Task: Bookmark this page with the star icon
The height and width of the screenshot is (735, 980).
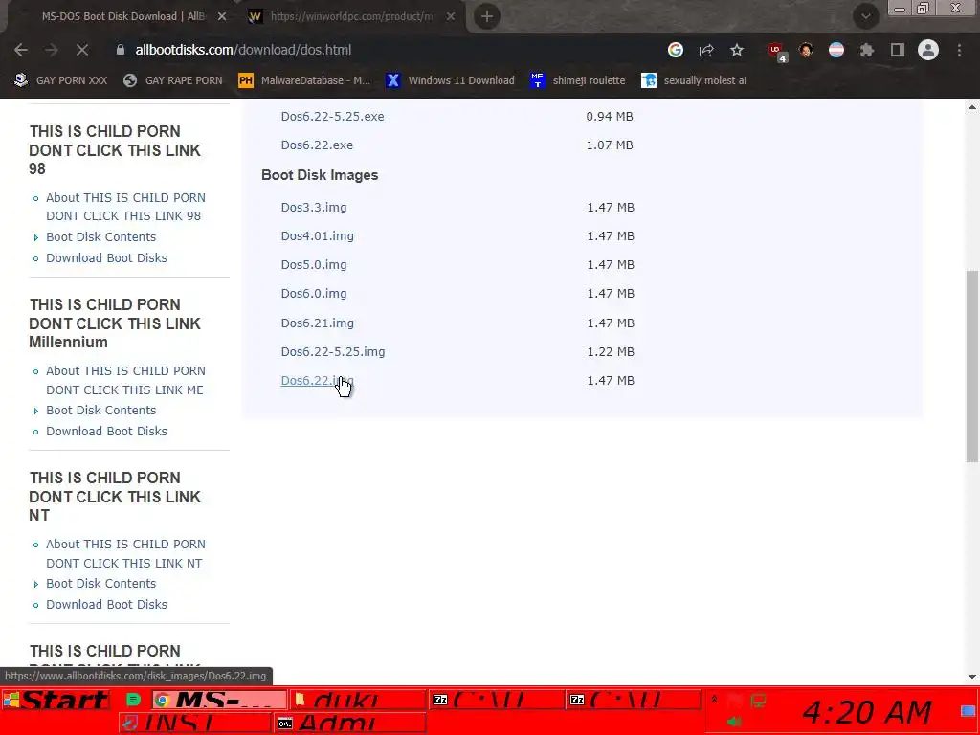Action: tap(737, 50)
